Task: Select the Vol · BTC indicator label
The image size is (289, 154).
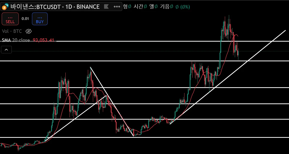Action: [x=12, y=31]
